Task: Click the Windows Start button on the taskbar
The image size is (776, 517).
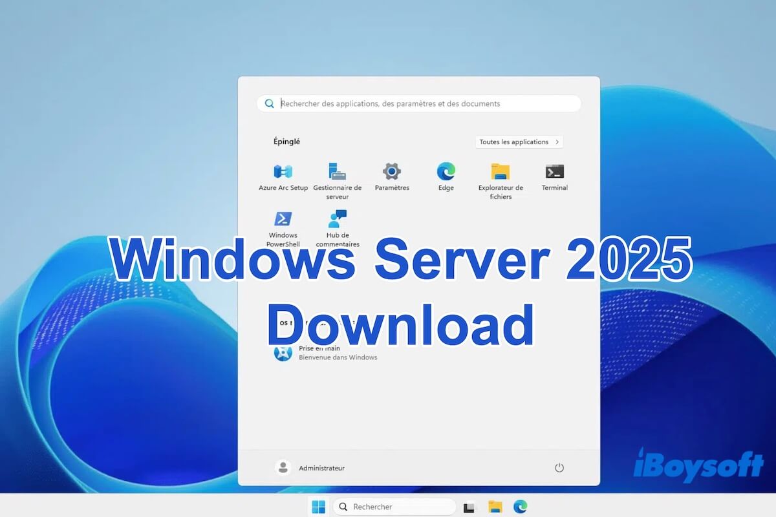Action: [318, 507]
